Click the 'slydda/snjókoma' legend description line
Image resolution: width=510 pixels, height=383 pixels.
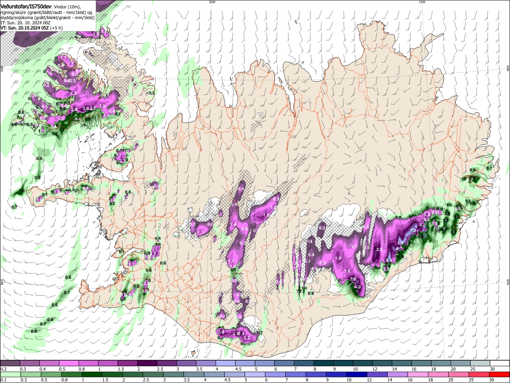(47, 18)
